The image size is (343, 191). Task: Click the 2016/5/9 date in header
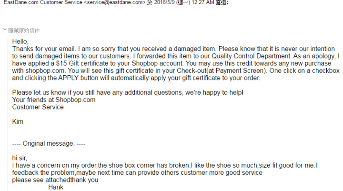(x=164, y=3)
